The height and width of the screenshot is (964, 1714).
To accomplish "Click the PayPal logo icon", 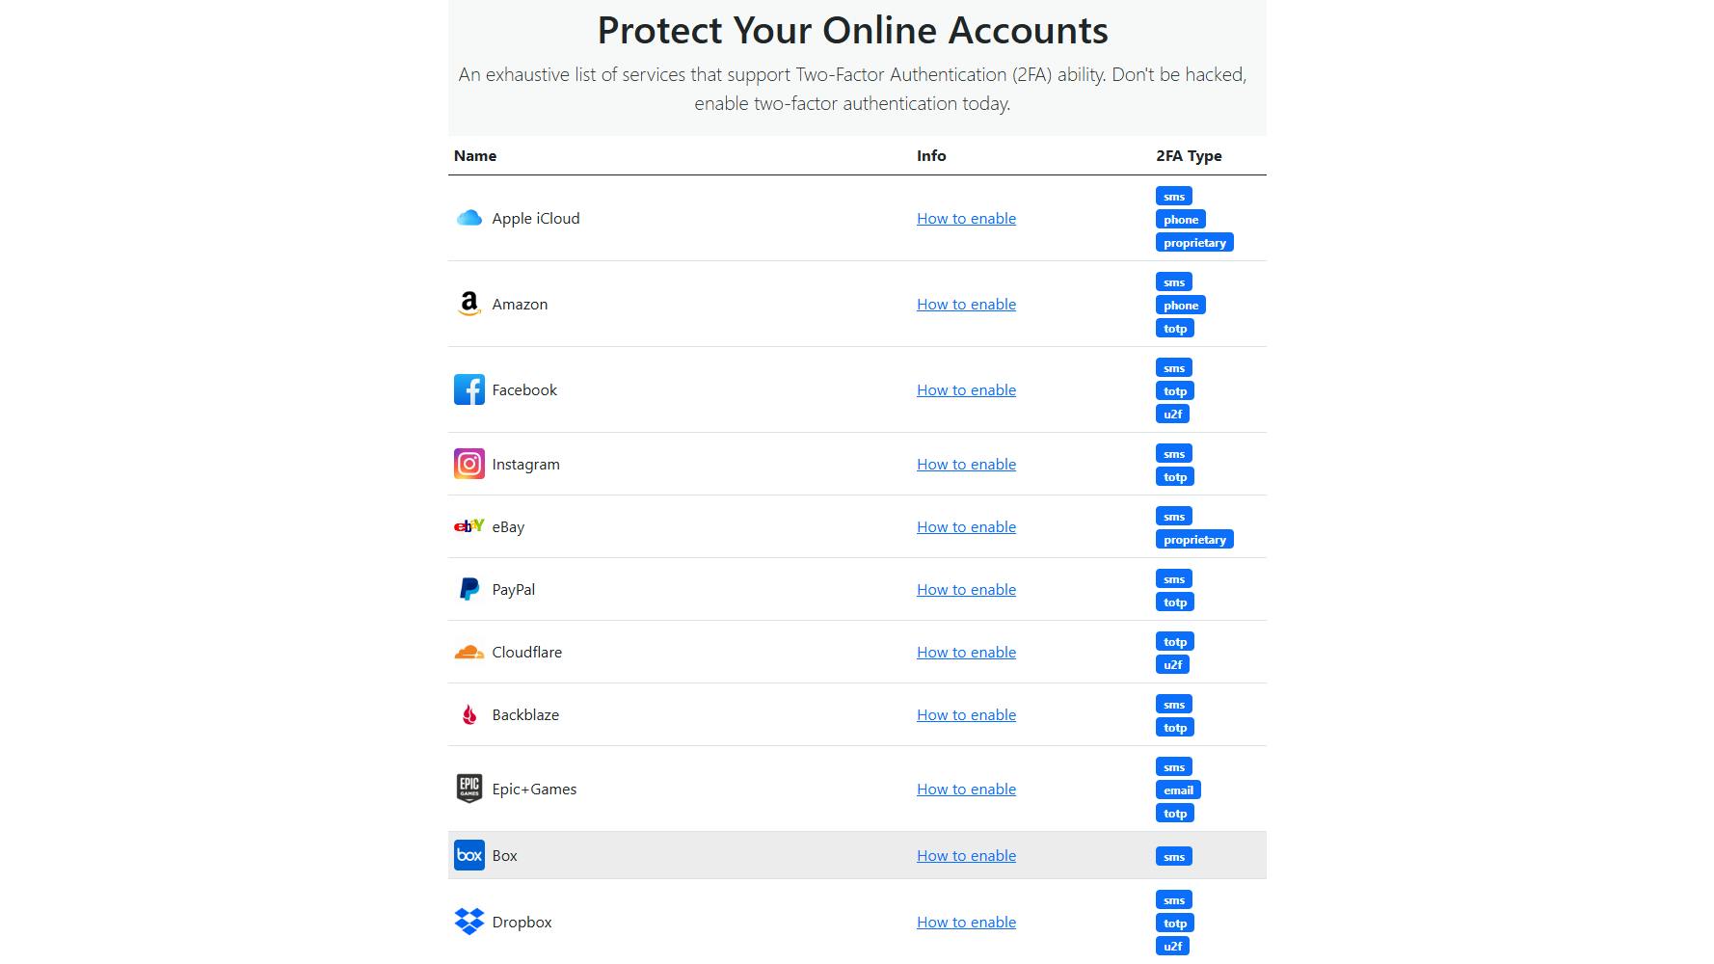I will (469, 589).
